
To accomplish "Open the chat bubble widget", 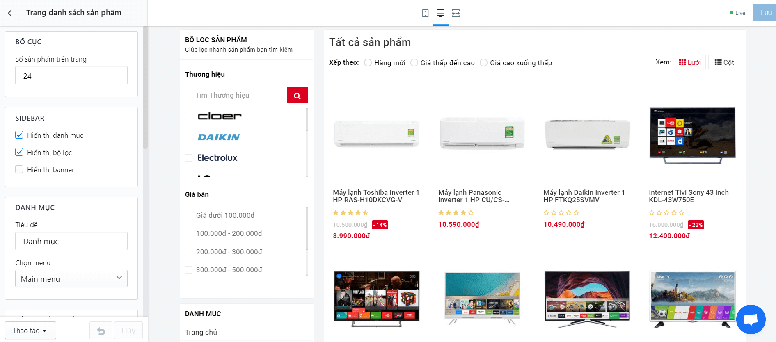I will tap(751, 319).
